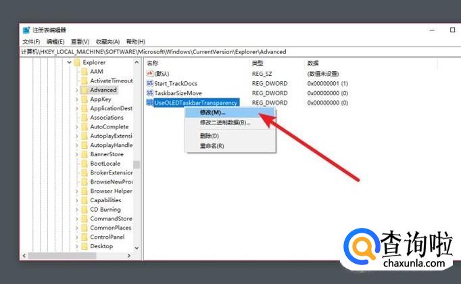Select the Associations tree label
Screen dimensions: 461x284
[107, 117]
